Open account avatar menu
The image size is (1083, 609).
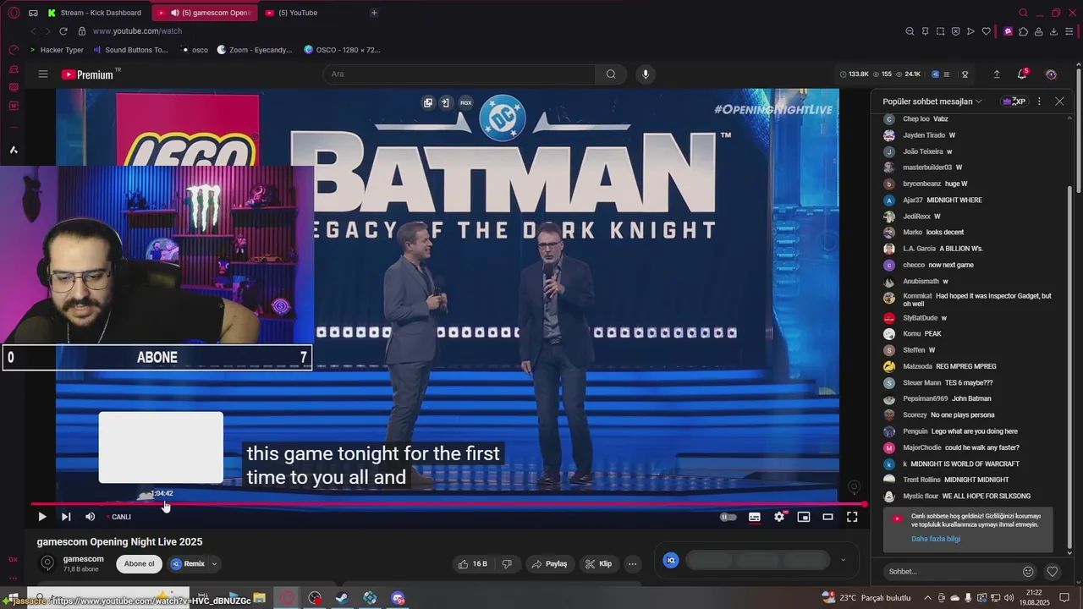[x=1051, y=74]
